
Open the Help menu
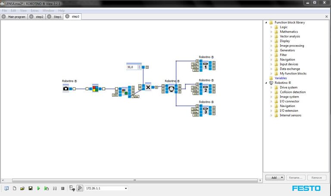point(62,10)
